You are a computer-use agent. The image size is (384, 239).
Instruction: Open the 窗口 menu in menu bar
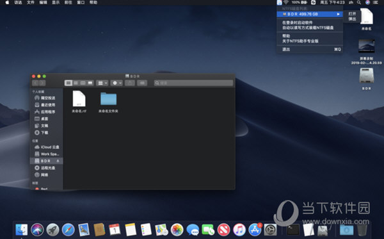[x=81, y=3]
